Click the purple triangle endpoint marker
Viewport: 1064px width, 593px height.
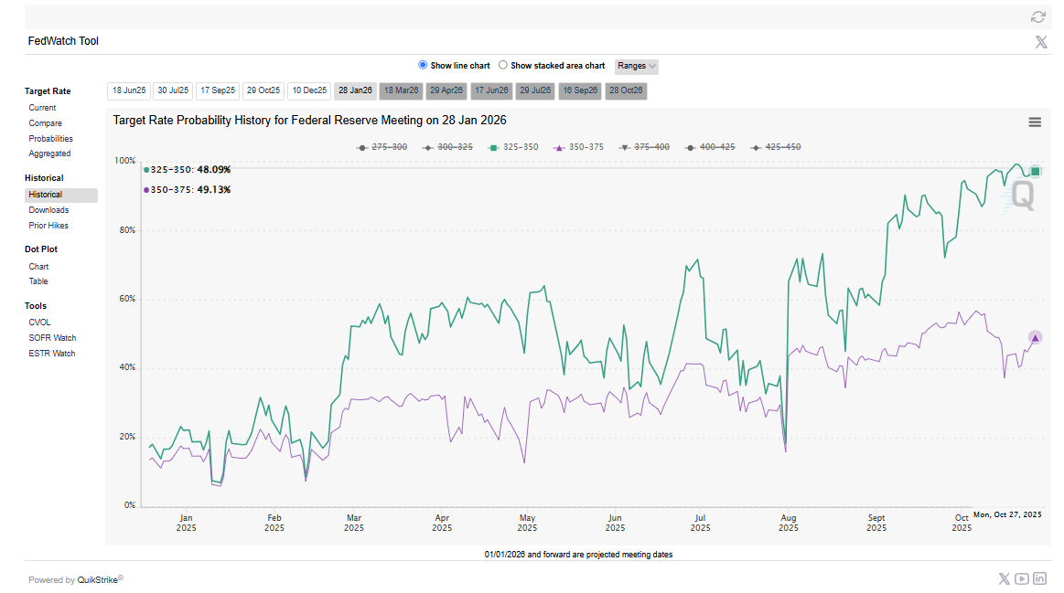click(x=1035, y=338)
